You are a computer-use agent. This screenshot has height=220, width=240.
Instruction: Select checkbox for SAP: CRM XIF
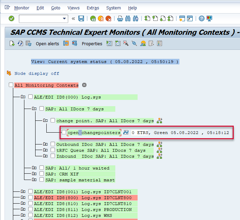coord(41,174)
